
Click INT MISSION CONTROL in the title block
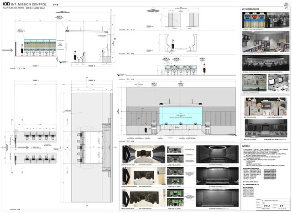(270, 200)
